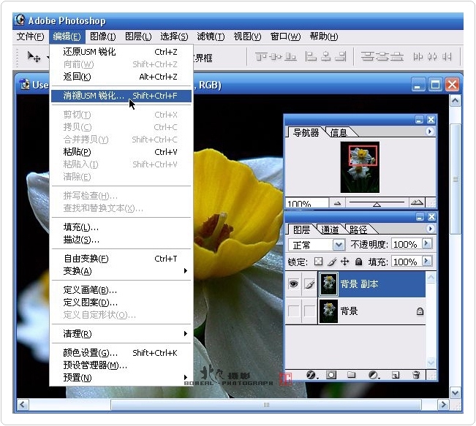Click the add layer mask icon

pos(331,375)
